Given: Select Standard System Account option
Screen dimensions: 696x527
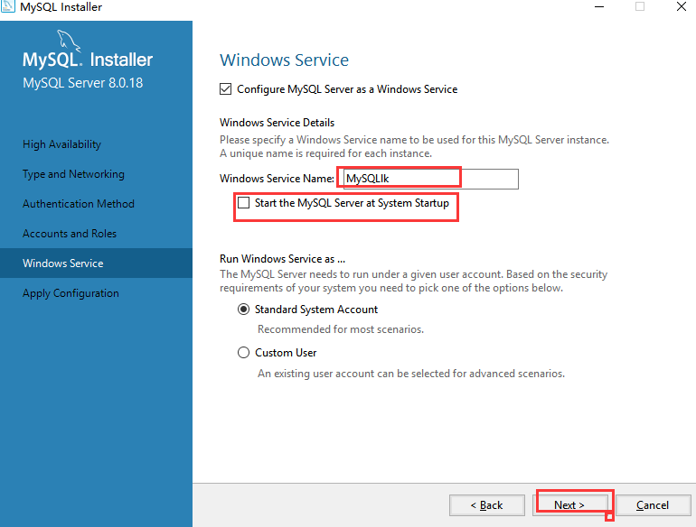Looking at the screenshot, I should (x=243, y=310).
